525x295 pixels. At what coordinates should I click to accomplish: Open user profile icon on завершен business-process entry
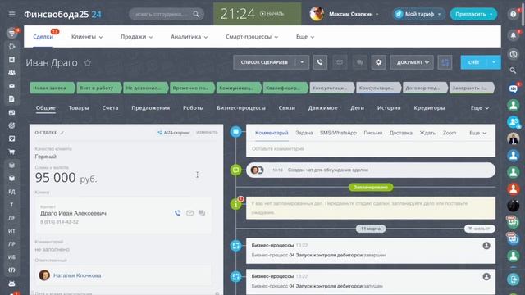[486, 246]
